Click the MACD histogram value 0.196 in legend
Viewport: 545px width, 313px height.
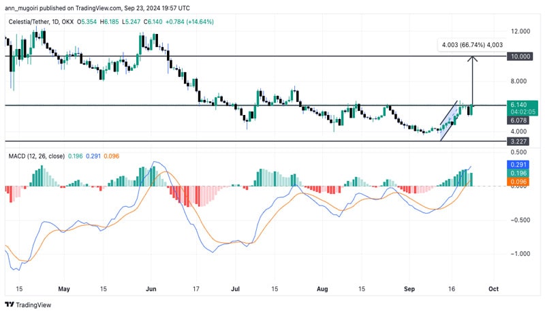pos(76,156)
